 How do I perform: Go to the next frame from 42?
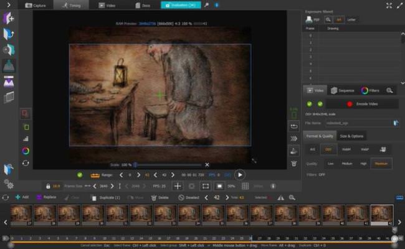pyautogui.click(x=227, y=197)
